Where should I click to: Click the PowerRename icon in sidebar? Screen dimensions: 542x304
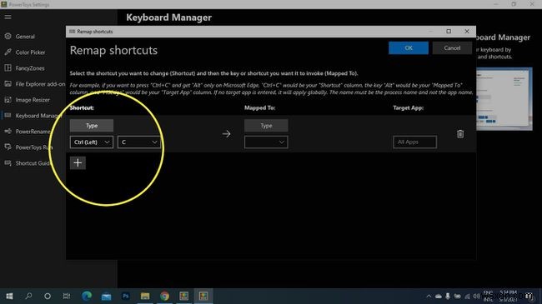(x=8, y=131)
